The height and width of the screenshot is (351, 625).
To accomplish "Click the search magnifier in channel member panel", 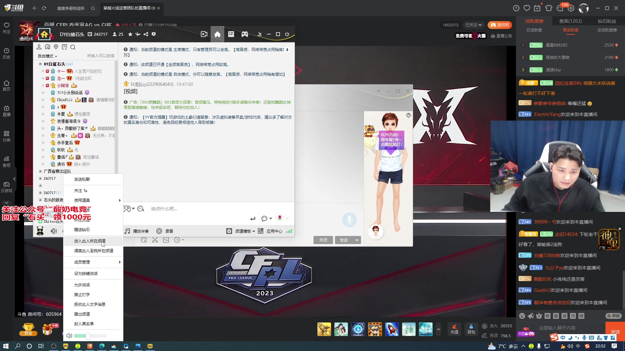I will tap(73, 47).
